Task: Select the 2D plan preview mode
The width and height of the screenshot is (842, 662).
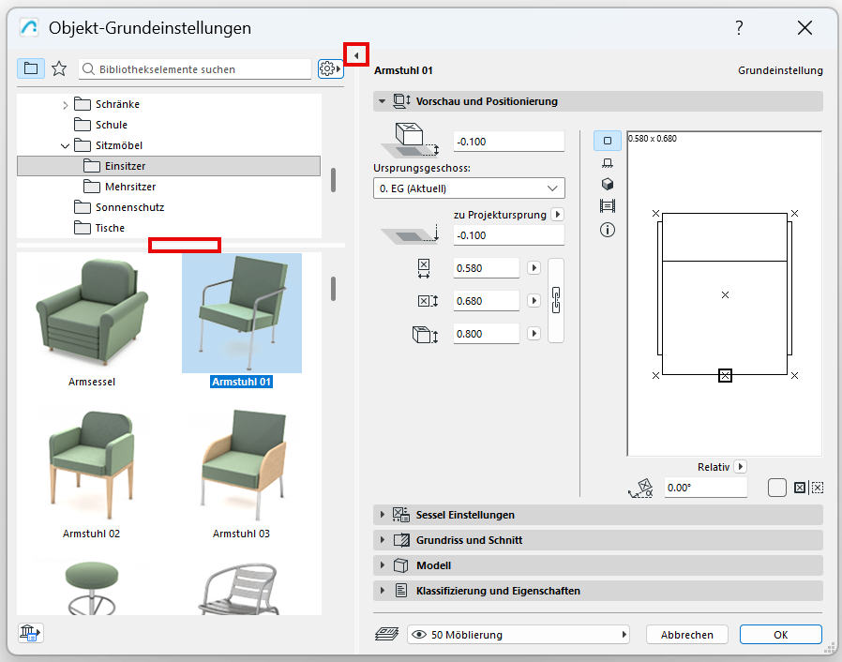Action: [x=608, y=141]
